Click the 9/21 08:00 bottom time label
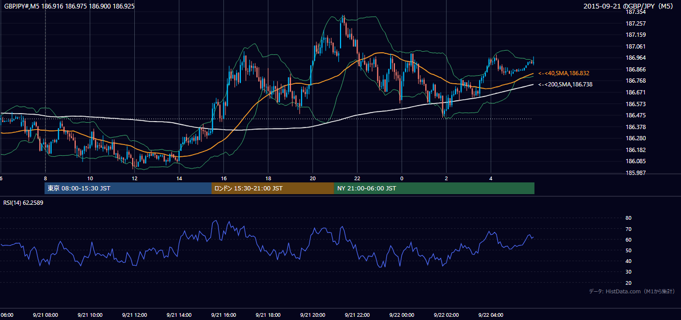681x320 pixels. (x=45, y=315)
